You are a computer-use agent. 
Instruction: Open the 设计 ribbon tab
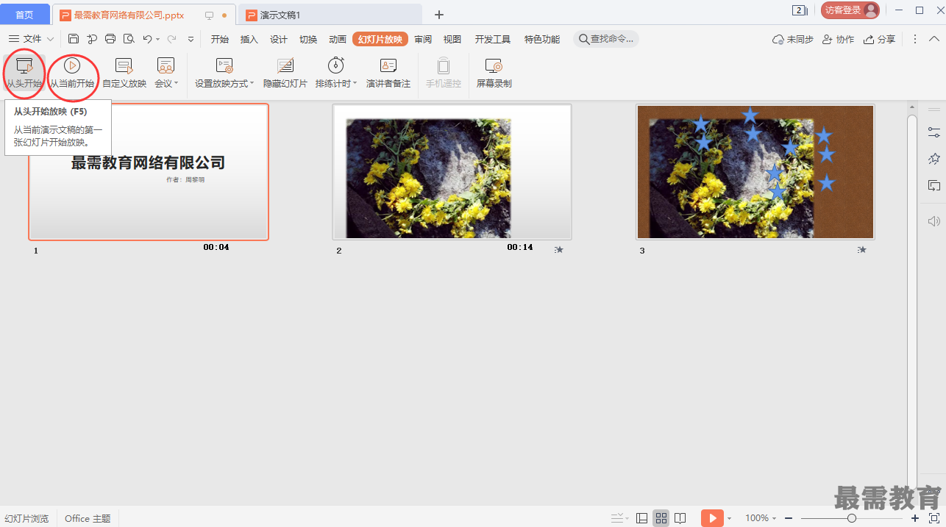tap(279, 39)
